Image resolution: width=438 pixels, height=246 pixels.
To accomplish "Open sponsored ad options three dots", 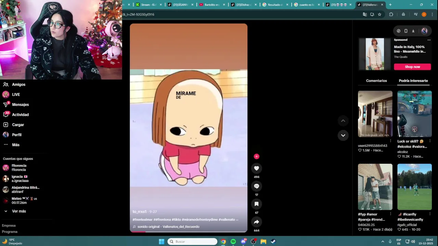I will (429, 40).
